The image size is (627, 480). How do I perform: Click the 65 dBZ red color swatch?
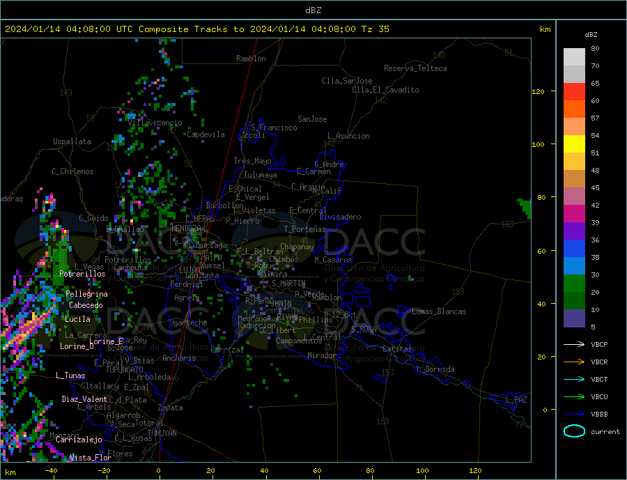pos(574,91)
